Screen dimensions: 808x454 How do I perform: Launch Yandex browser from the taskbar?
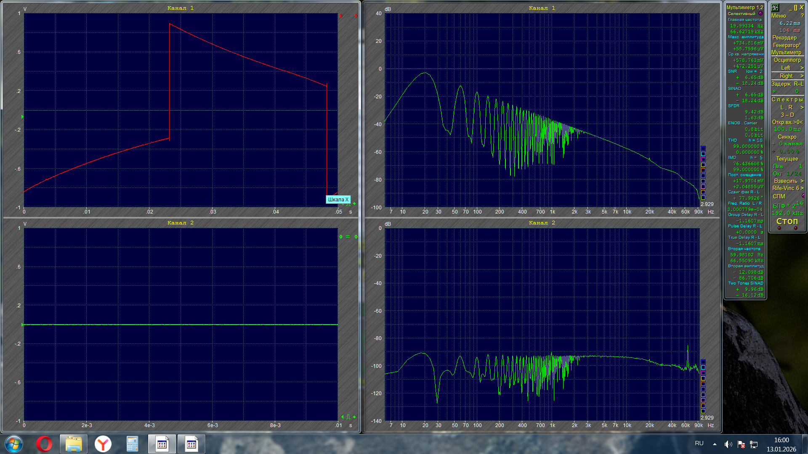pos(103,444)
